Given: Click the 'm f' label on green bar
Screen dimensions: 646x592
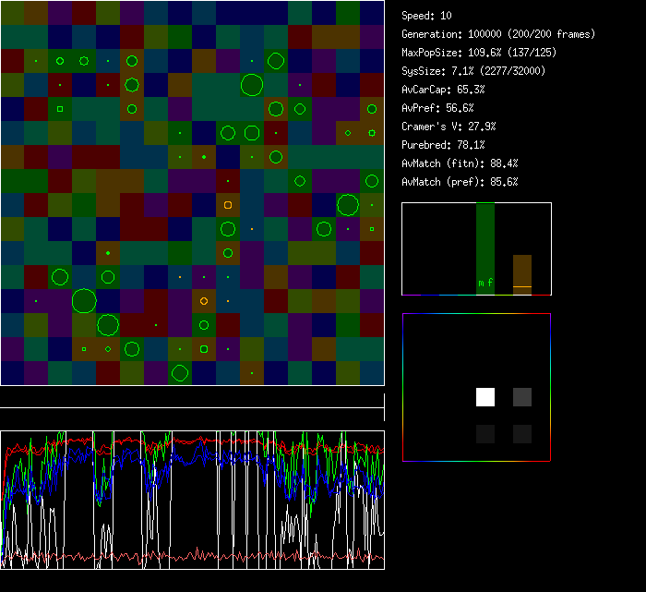Looking at the screenshot, I should coord(485,283).
